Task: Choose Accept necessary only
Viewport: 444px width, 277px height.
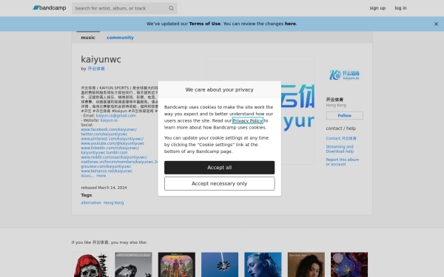Action: (x=220, y=184)
